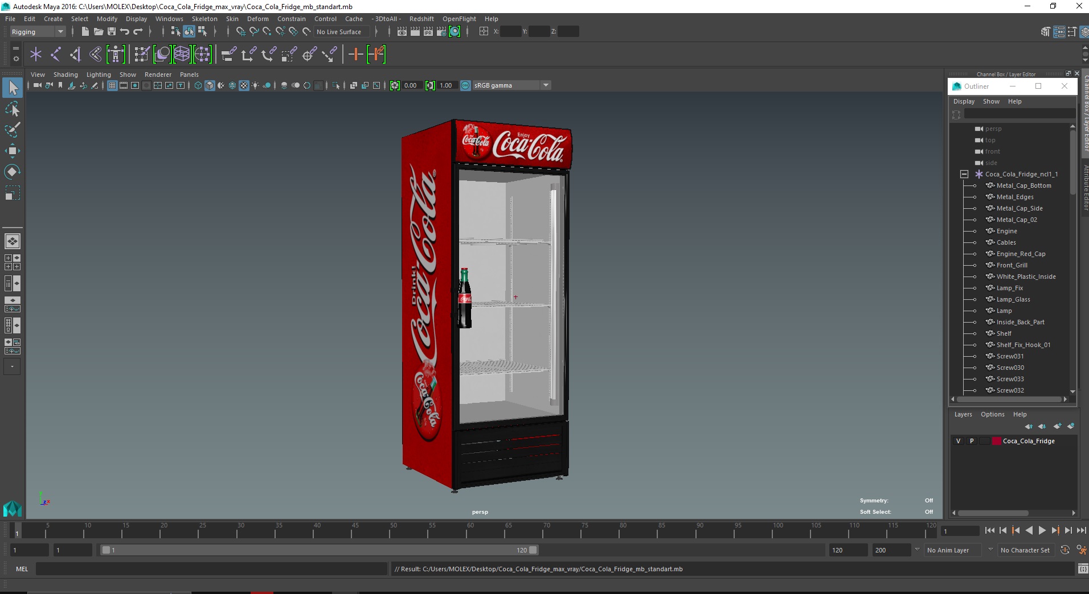Click the IPR render icon
Viewport: 1089px width, 594px height.
(x=428, y=32)
